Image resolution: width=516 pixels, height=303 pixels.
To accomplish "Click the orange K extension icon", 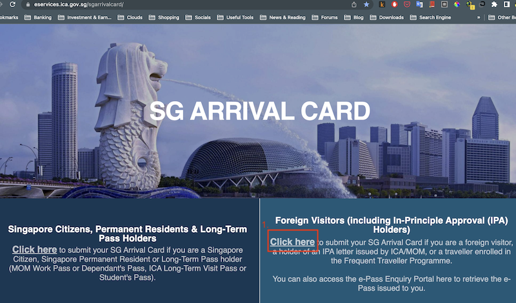I will [x=382, y=4].
